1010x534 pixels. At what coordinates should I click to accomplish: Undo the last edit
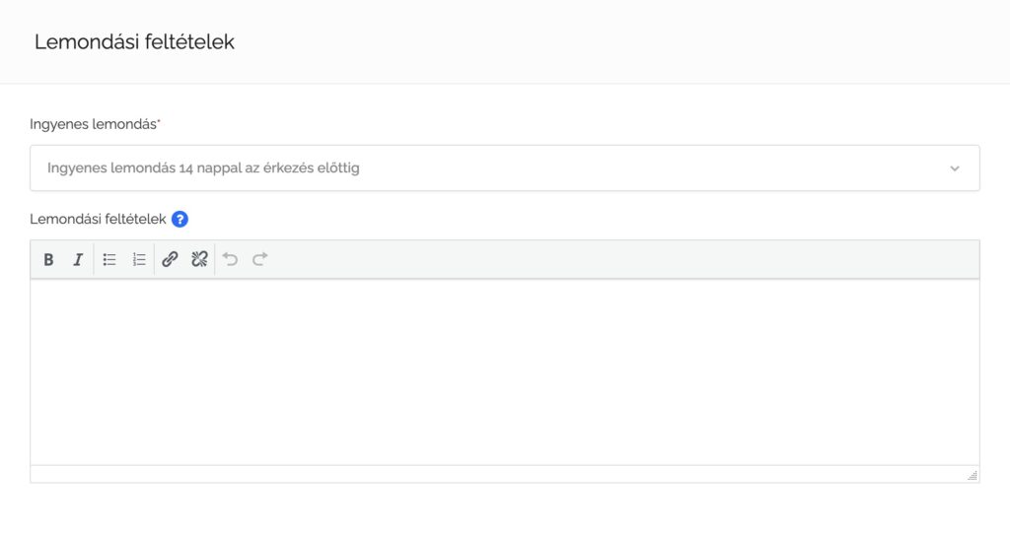(x=230, y=259)
